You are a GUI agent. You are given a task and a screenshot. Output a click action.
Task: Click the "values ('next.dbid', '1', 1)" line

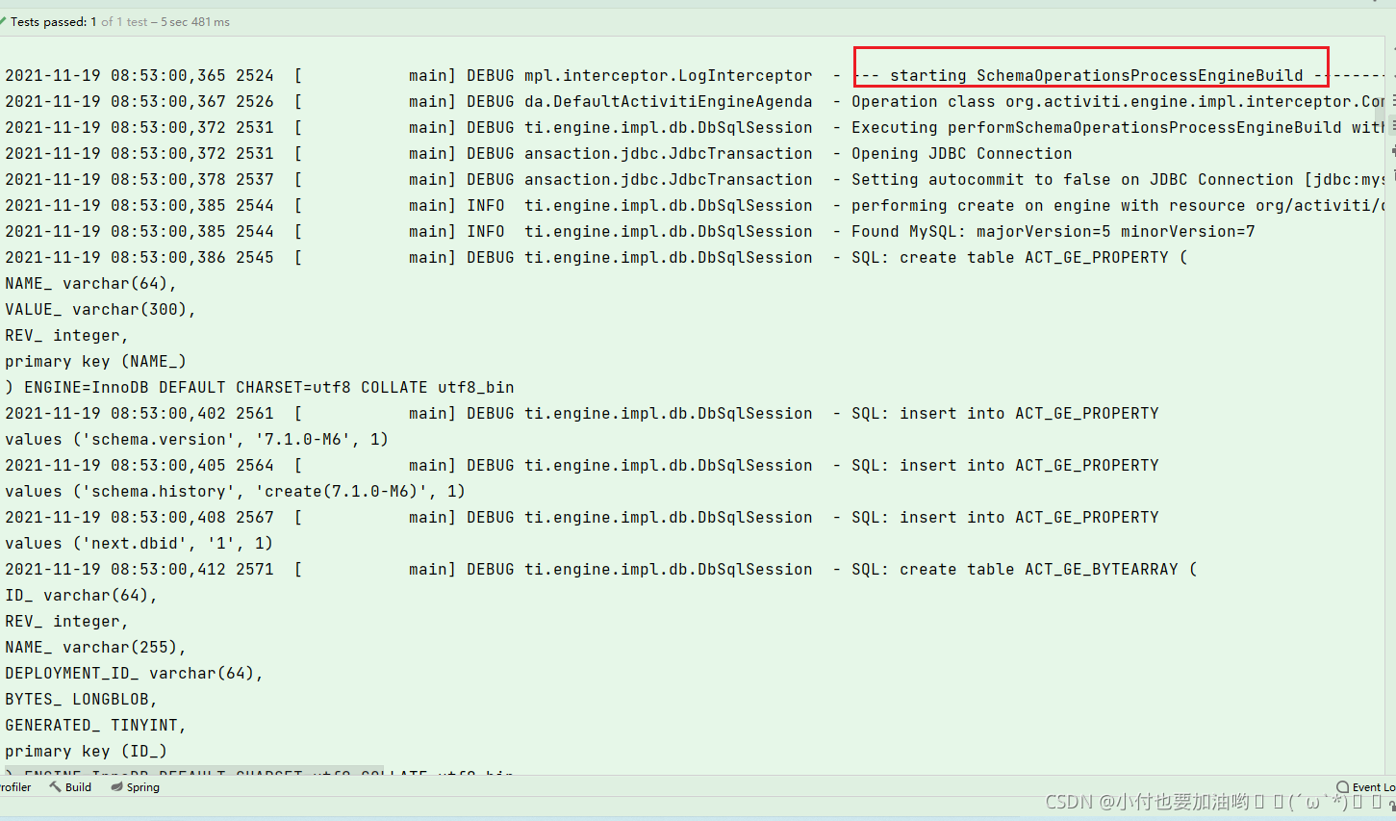[x=139, y=543]
